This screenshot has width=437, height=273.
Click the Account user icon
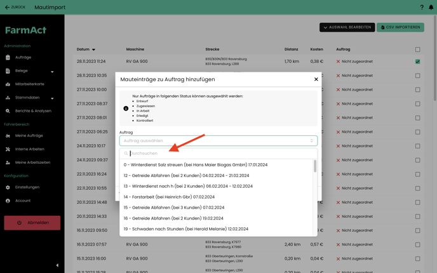(8, 201)
